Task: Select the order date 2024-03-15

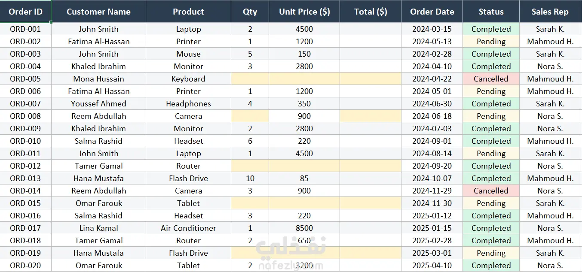Action: [432, 29]
